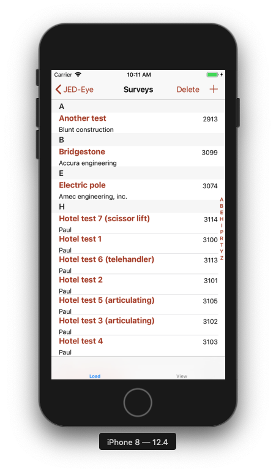Click the iPhone home button
This screenshot has height=472, width=276.
[x=138, y=403]
